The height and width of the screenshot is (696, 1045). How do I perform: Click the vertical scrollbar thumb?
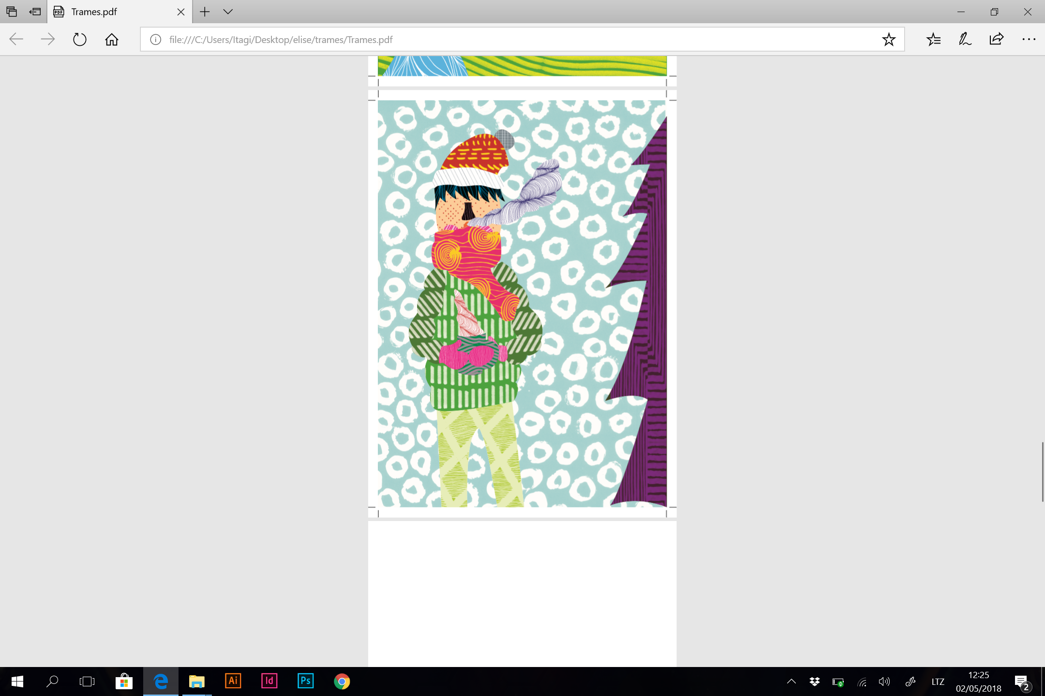pyautogui.click(x=1042, y=471)
